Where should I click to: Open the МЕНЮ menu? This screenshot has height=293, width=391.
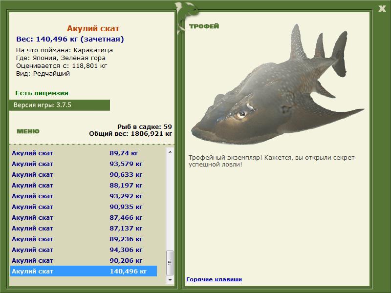coord(28,131)
